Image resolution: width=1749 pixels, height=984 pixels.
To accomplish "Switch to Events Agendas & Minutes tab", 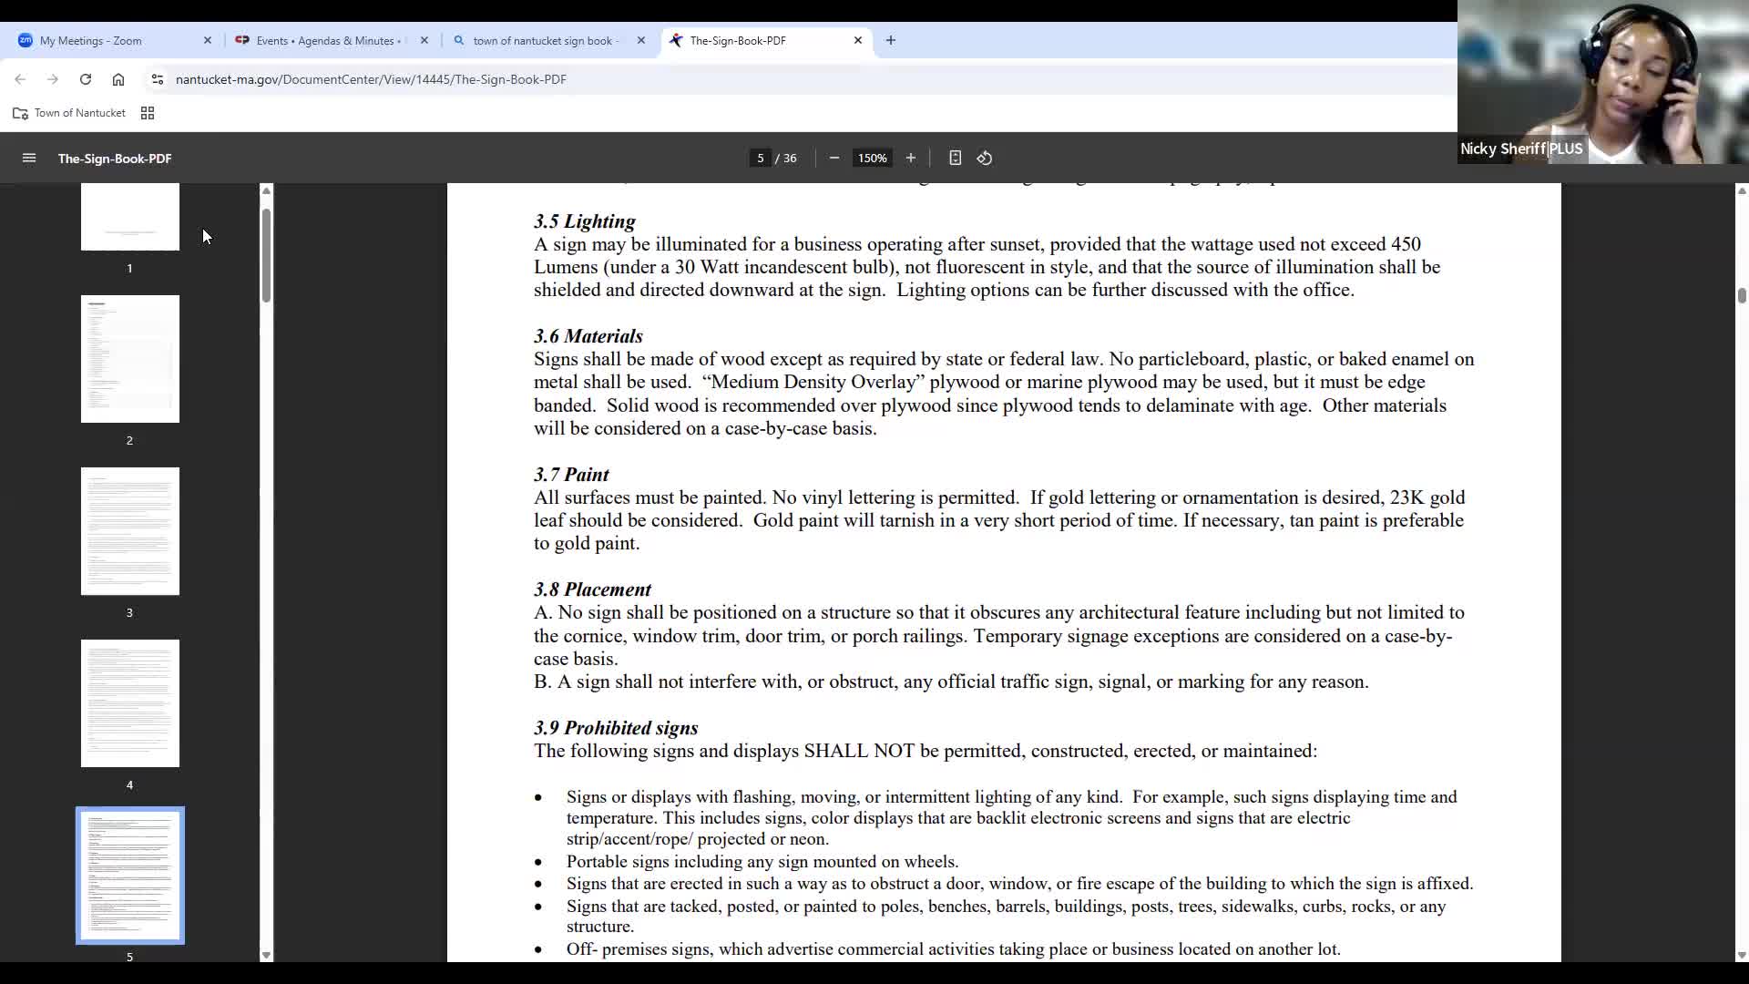I will pyautogui.click(x=325, y=41).
